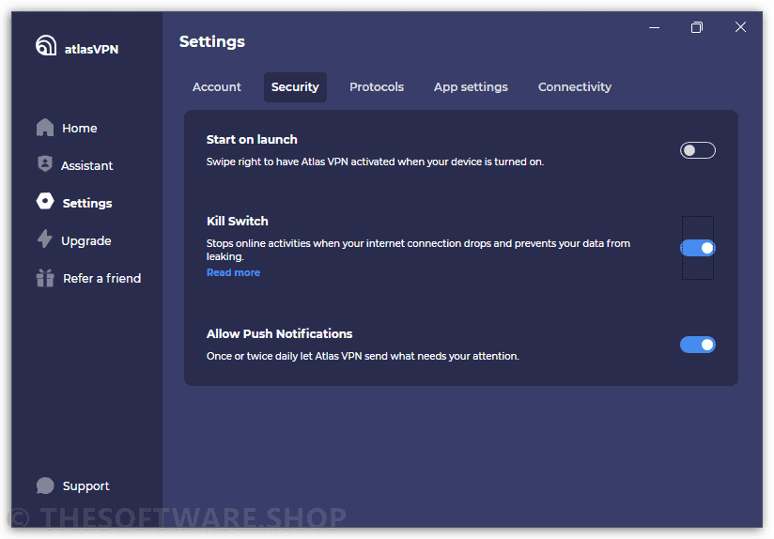Click the Home house icon
This screenshot has width=774, height=539.
click(x=45, y=128)
